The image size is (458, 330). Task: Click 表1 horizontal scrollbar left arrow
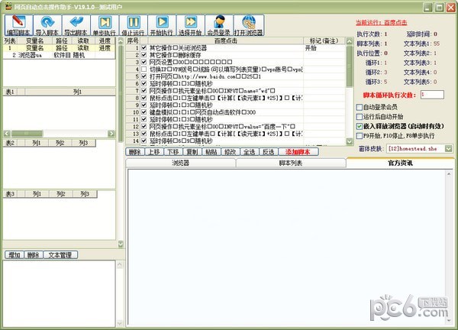(x=7, y=134)
